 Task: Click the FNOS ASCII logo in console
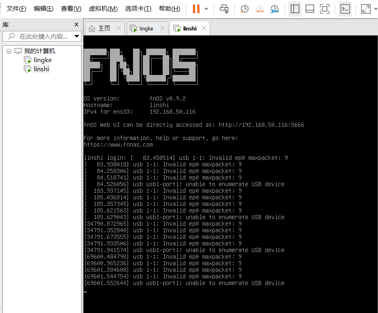140,67
